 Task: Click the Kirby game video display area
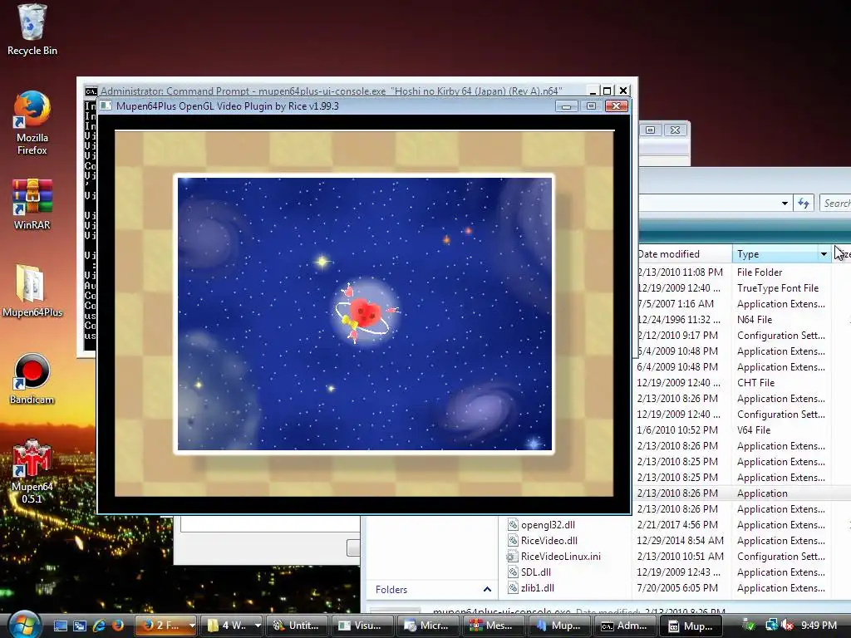[x=364, y=313]
